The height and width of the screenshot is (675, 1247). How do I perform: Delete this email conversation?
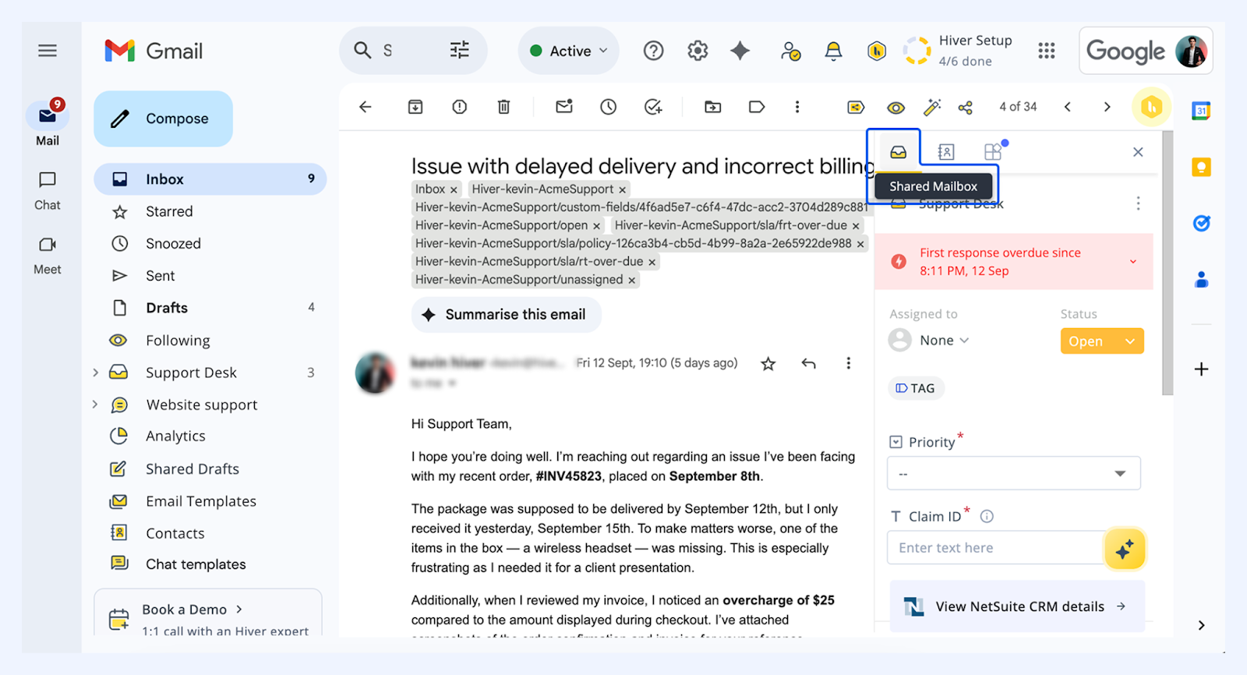(x=504, y=107)
